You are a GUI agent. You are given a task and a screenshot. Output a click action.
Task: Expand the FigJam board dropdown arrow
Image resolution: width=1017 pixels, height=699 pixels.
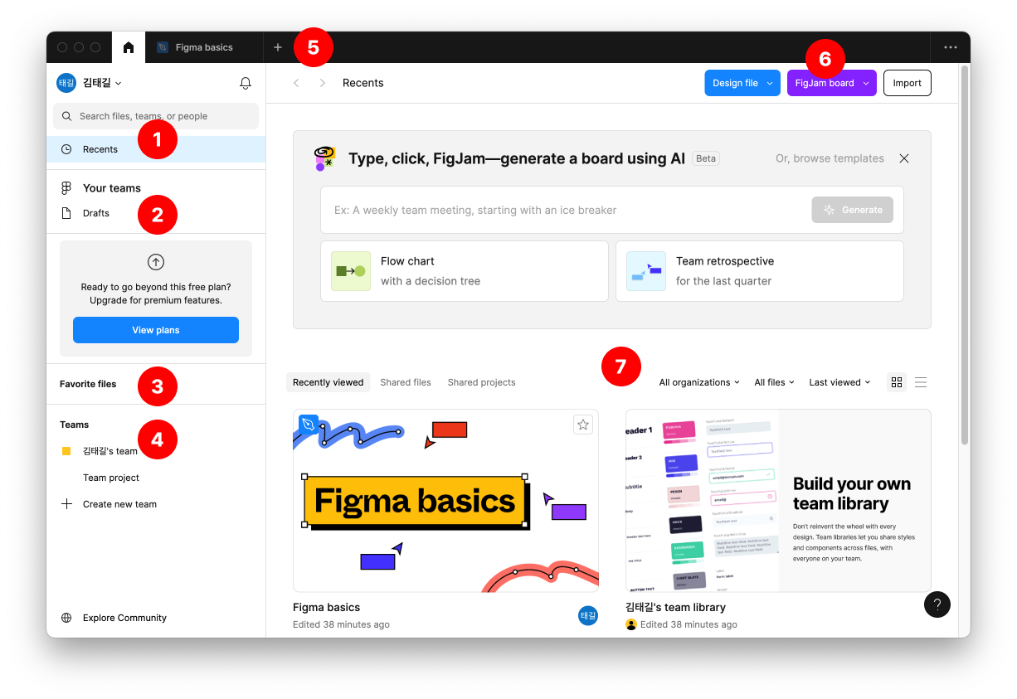pos(866,83)
